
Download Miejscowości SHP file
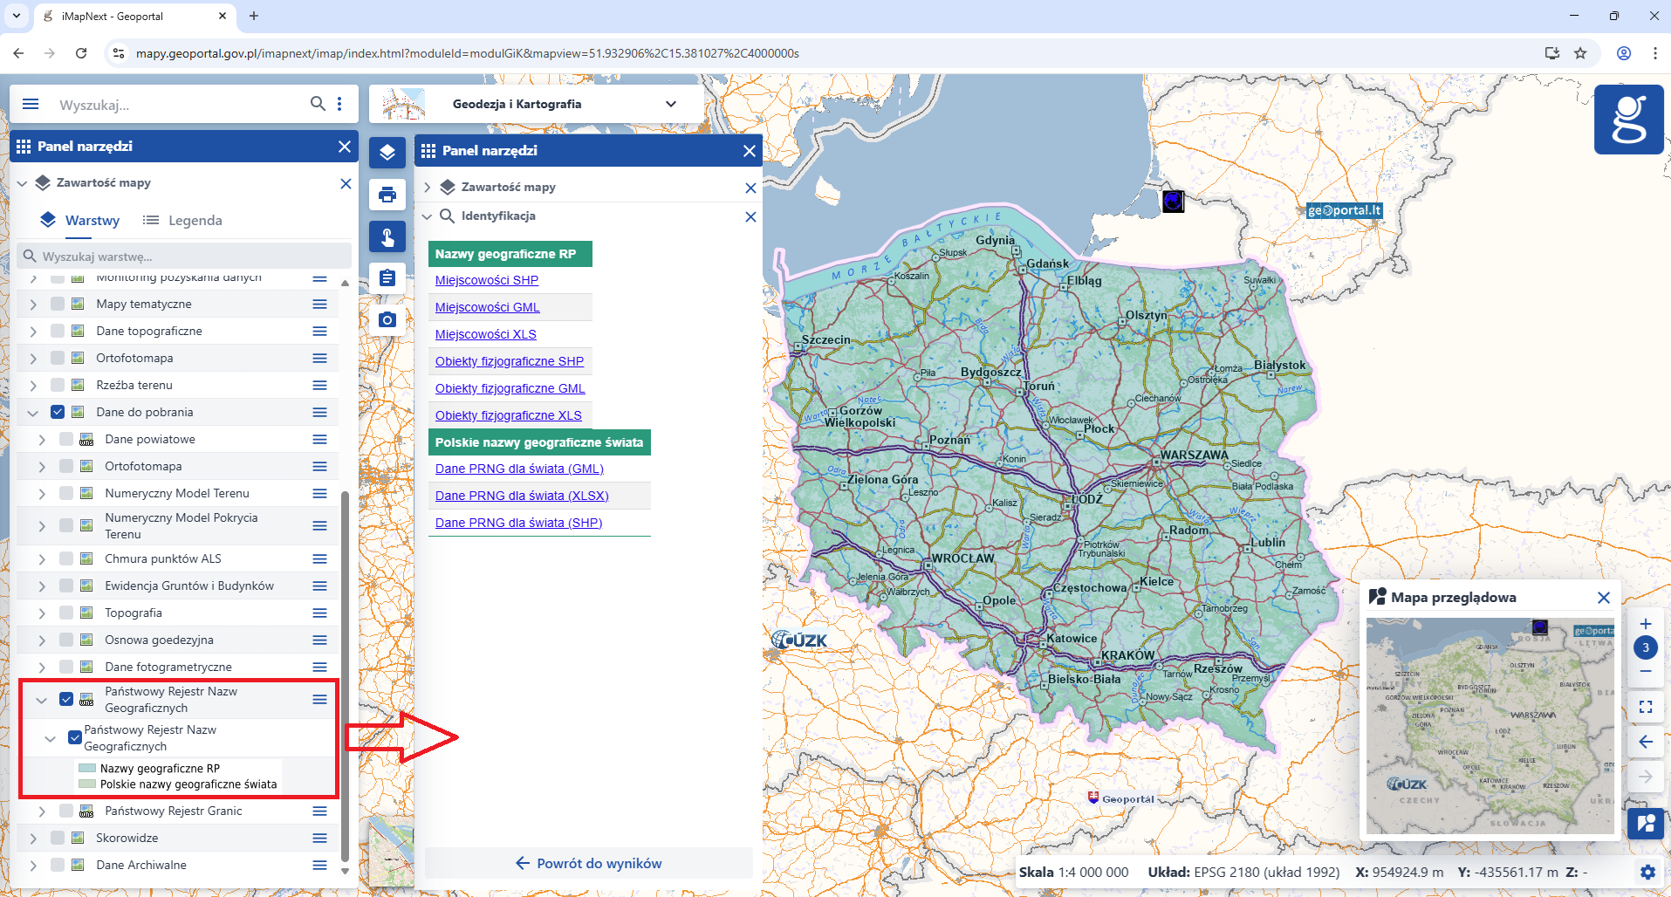[486, 280]
